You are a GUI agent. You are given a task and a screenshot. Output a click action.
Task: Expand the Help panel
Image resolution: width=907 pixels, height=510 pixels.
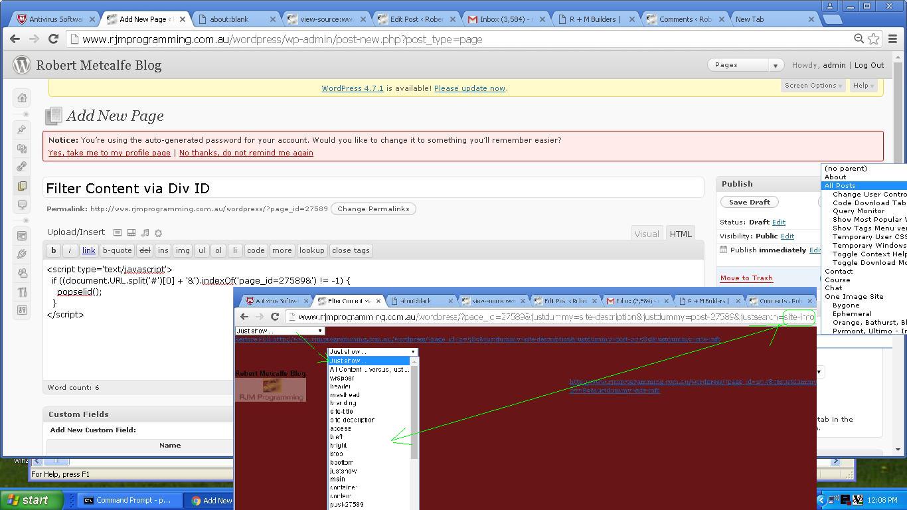click(863, 86)
